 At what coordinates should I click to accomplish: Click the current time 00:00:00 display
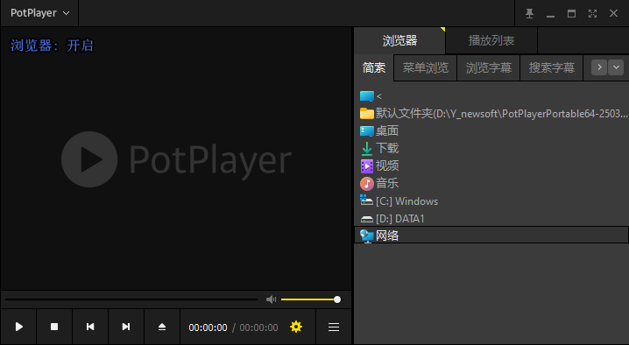pyautogui.click(x=208, y=327)
